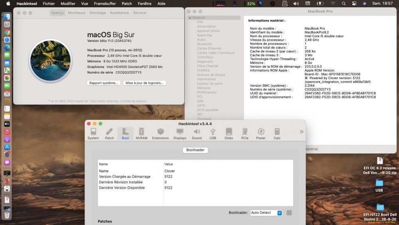Open the PCIe section in Hackintool
The height and width of the screenshot is (225, 399).
coord(245,134)
